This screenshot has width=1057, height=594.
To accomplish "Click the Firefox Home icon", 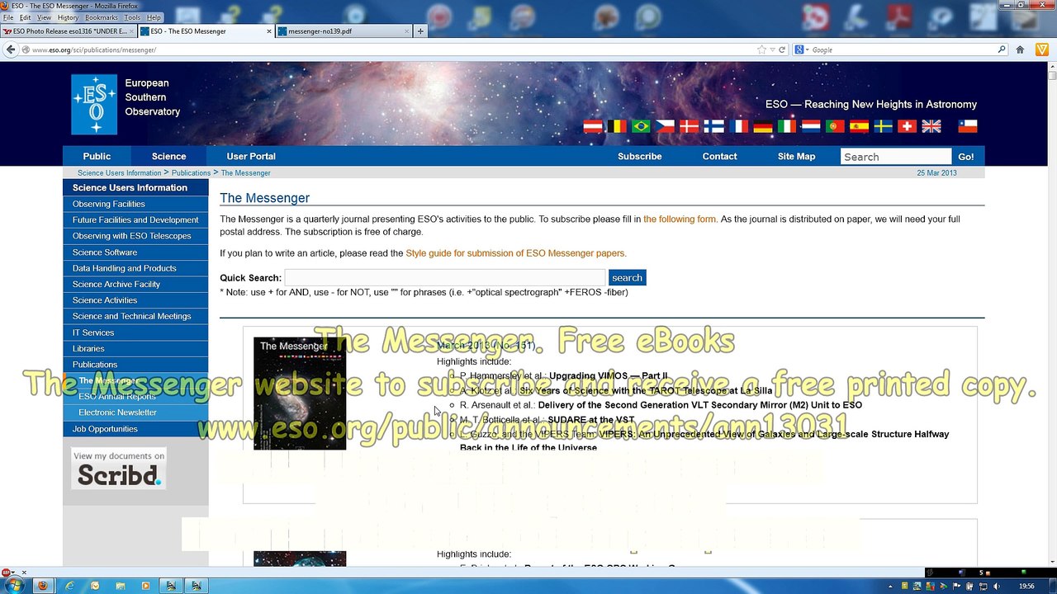I will click(1020, 49).
